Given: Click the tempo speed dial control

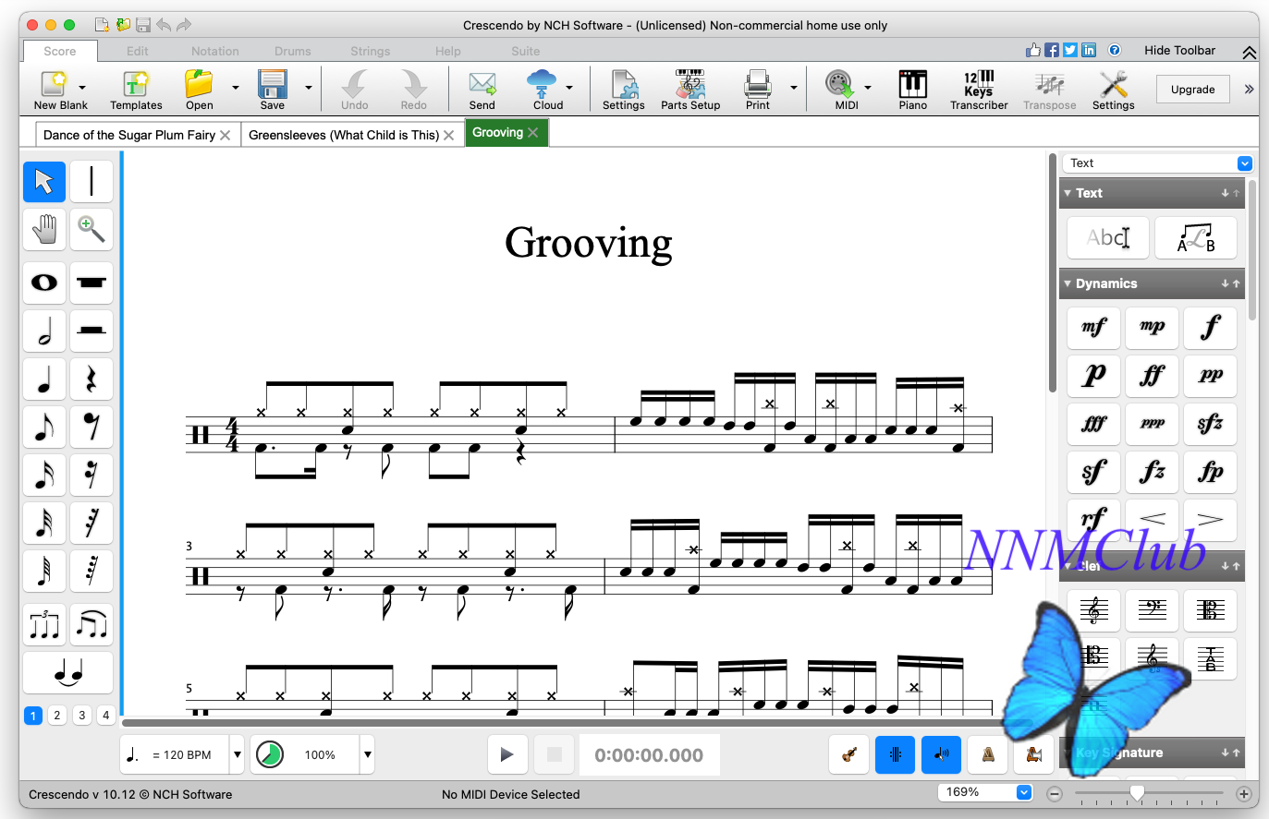Looking at the screenshot, I should (x=269, y=754).
